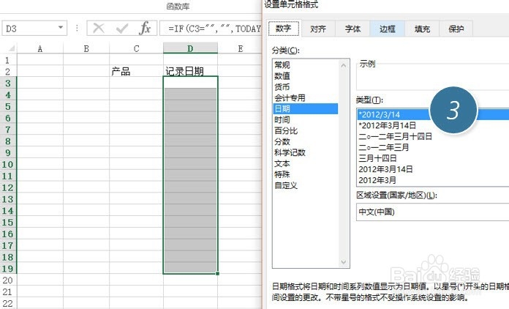Image resolution: width=509 pixels, height=309 pixels.
Task: Choose date type 三月十四日
Action: click(x=377, y=158)
